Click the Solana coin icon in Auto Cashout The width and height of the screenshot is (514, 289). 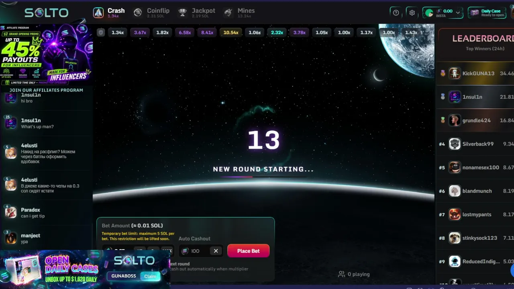(x=185, y=251)
